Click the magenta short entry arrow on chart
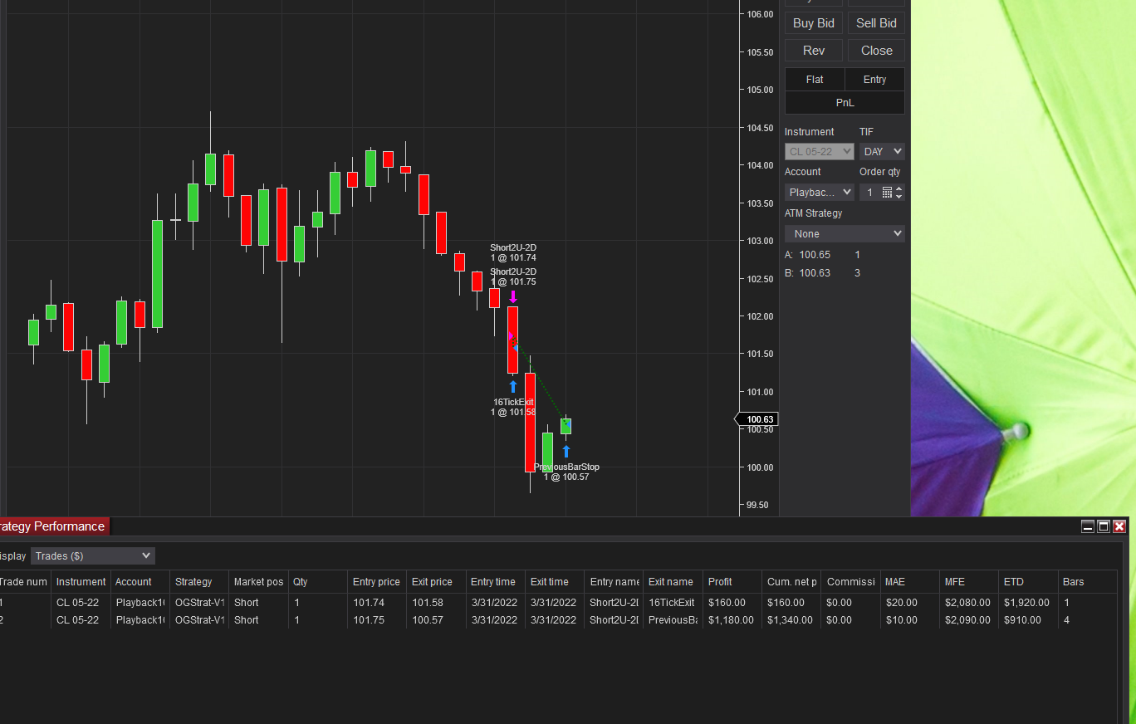This screenshot has width=1136, height=724. [513, 296]
